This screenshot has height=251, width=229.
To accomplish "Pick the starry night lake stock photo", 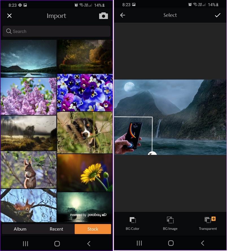I will [x=29, y=59].
